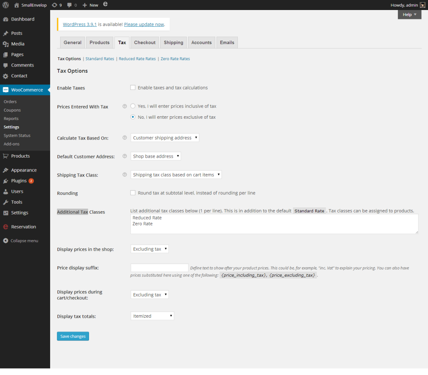The image size is (428, 375).
Task: Switch to the Shipping tab
Action: point(173,43)
